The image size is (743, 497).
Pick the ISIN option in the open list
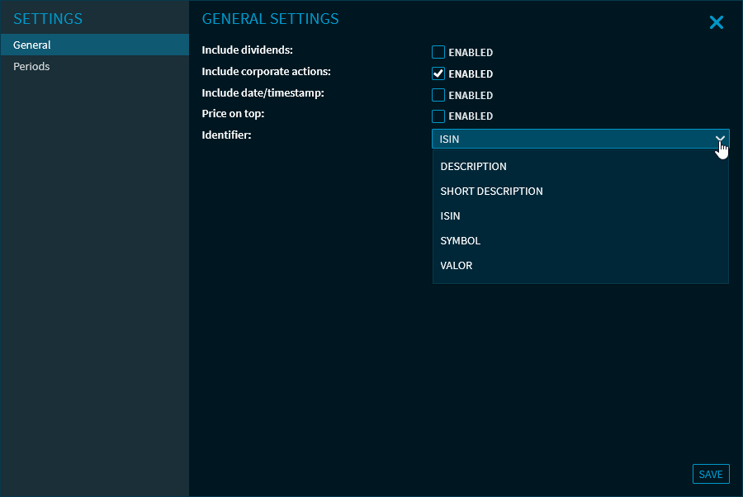[450, 216]
